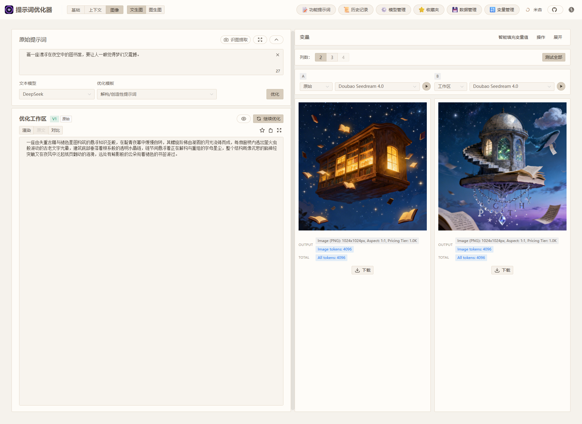Switch variable columns to 3

(332, 57)
